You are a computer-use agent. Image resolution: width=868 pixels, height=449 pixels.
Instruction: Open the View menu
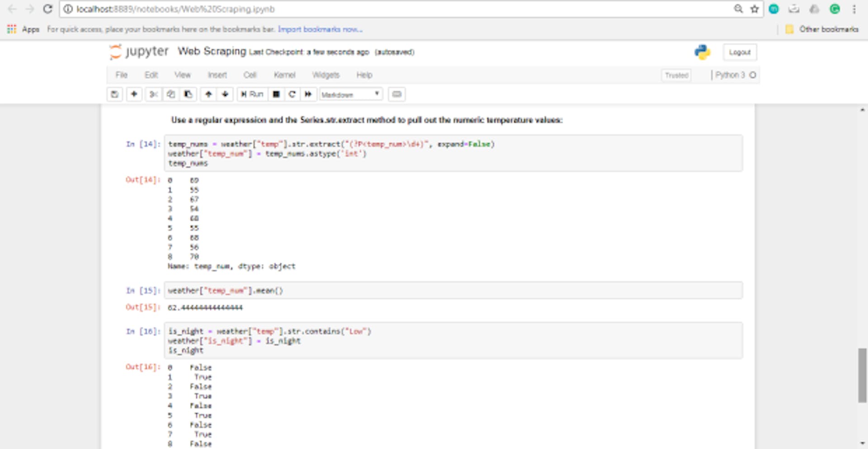[x=183, y=75]
